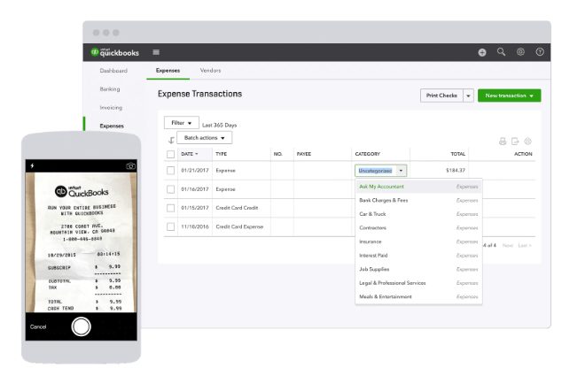The image size is (562, 368).
Task: Select Interest Paid category option
Action: 418,256
